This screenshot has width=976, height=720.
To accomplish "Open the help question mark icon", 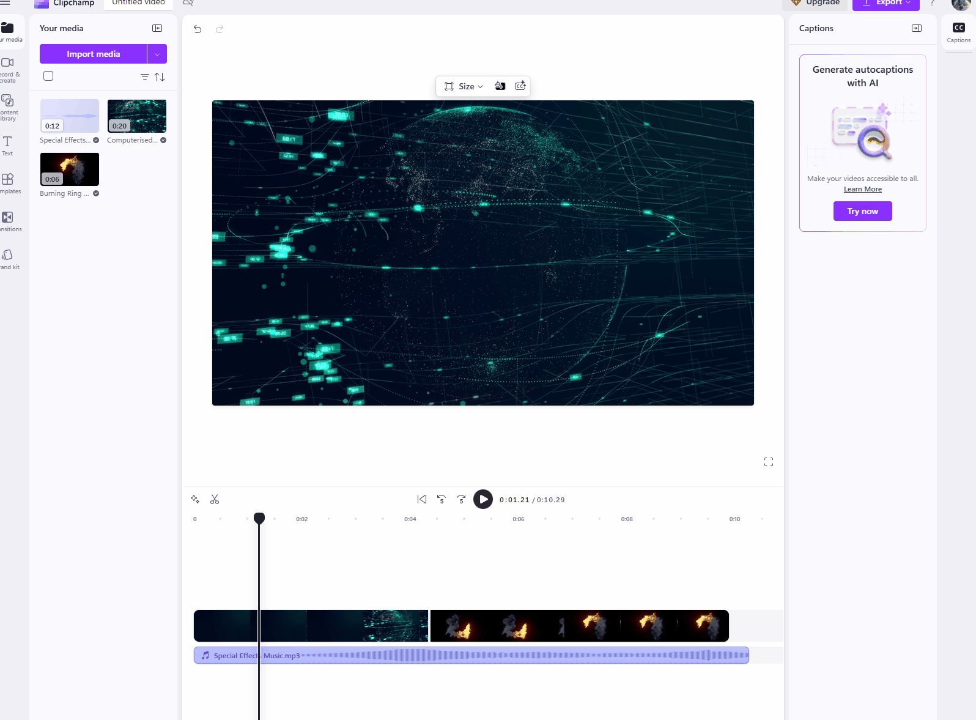I will [933, 3].
